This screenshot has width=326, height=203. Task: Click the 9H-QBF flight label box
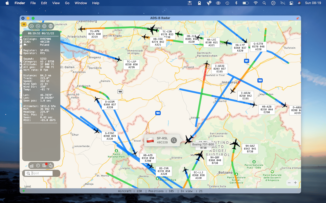215,160
